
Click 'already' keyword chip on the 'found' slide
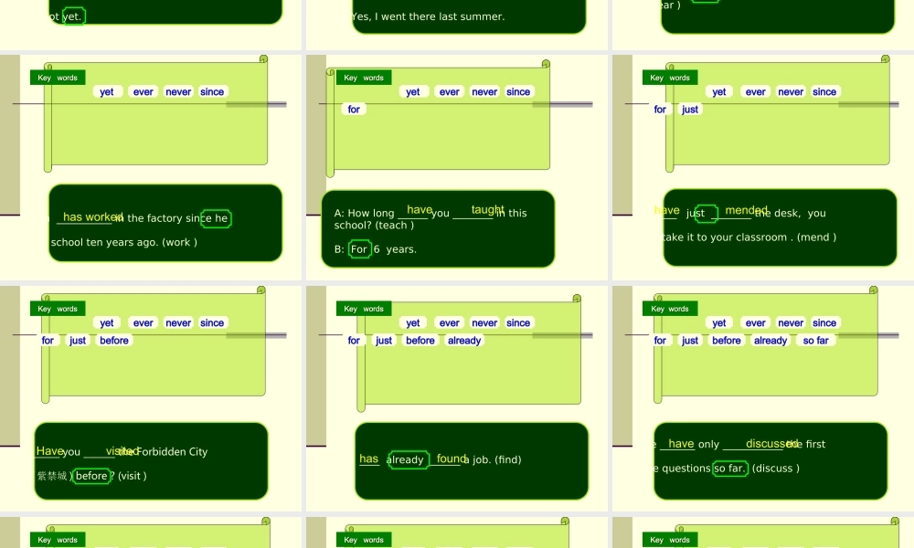tap(464, 341)
